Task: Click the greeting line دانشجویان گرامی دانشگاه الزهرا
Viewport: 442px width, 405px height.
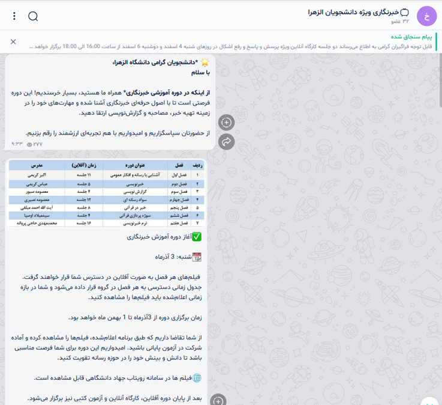Action: pos(155,62)
